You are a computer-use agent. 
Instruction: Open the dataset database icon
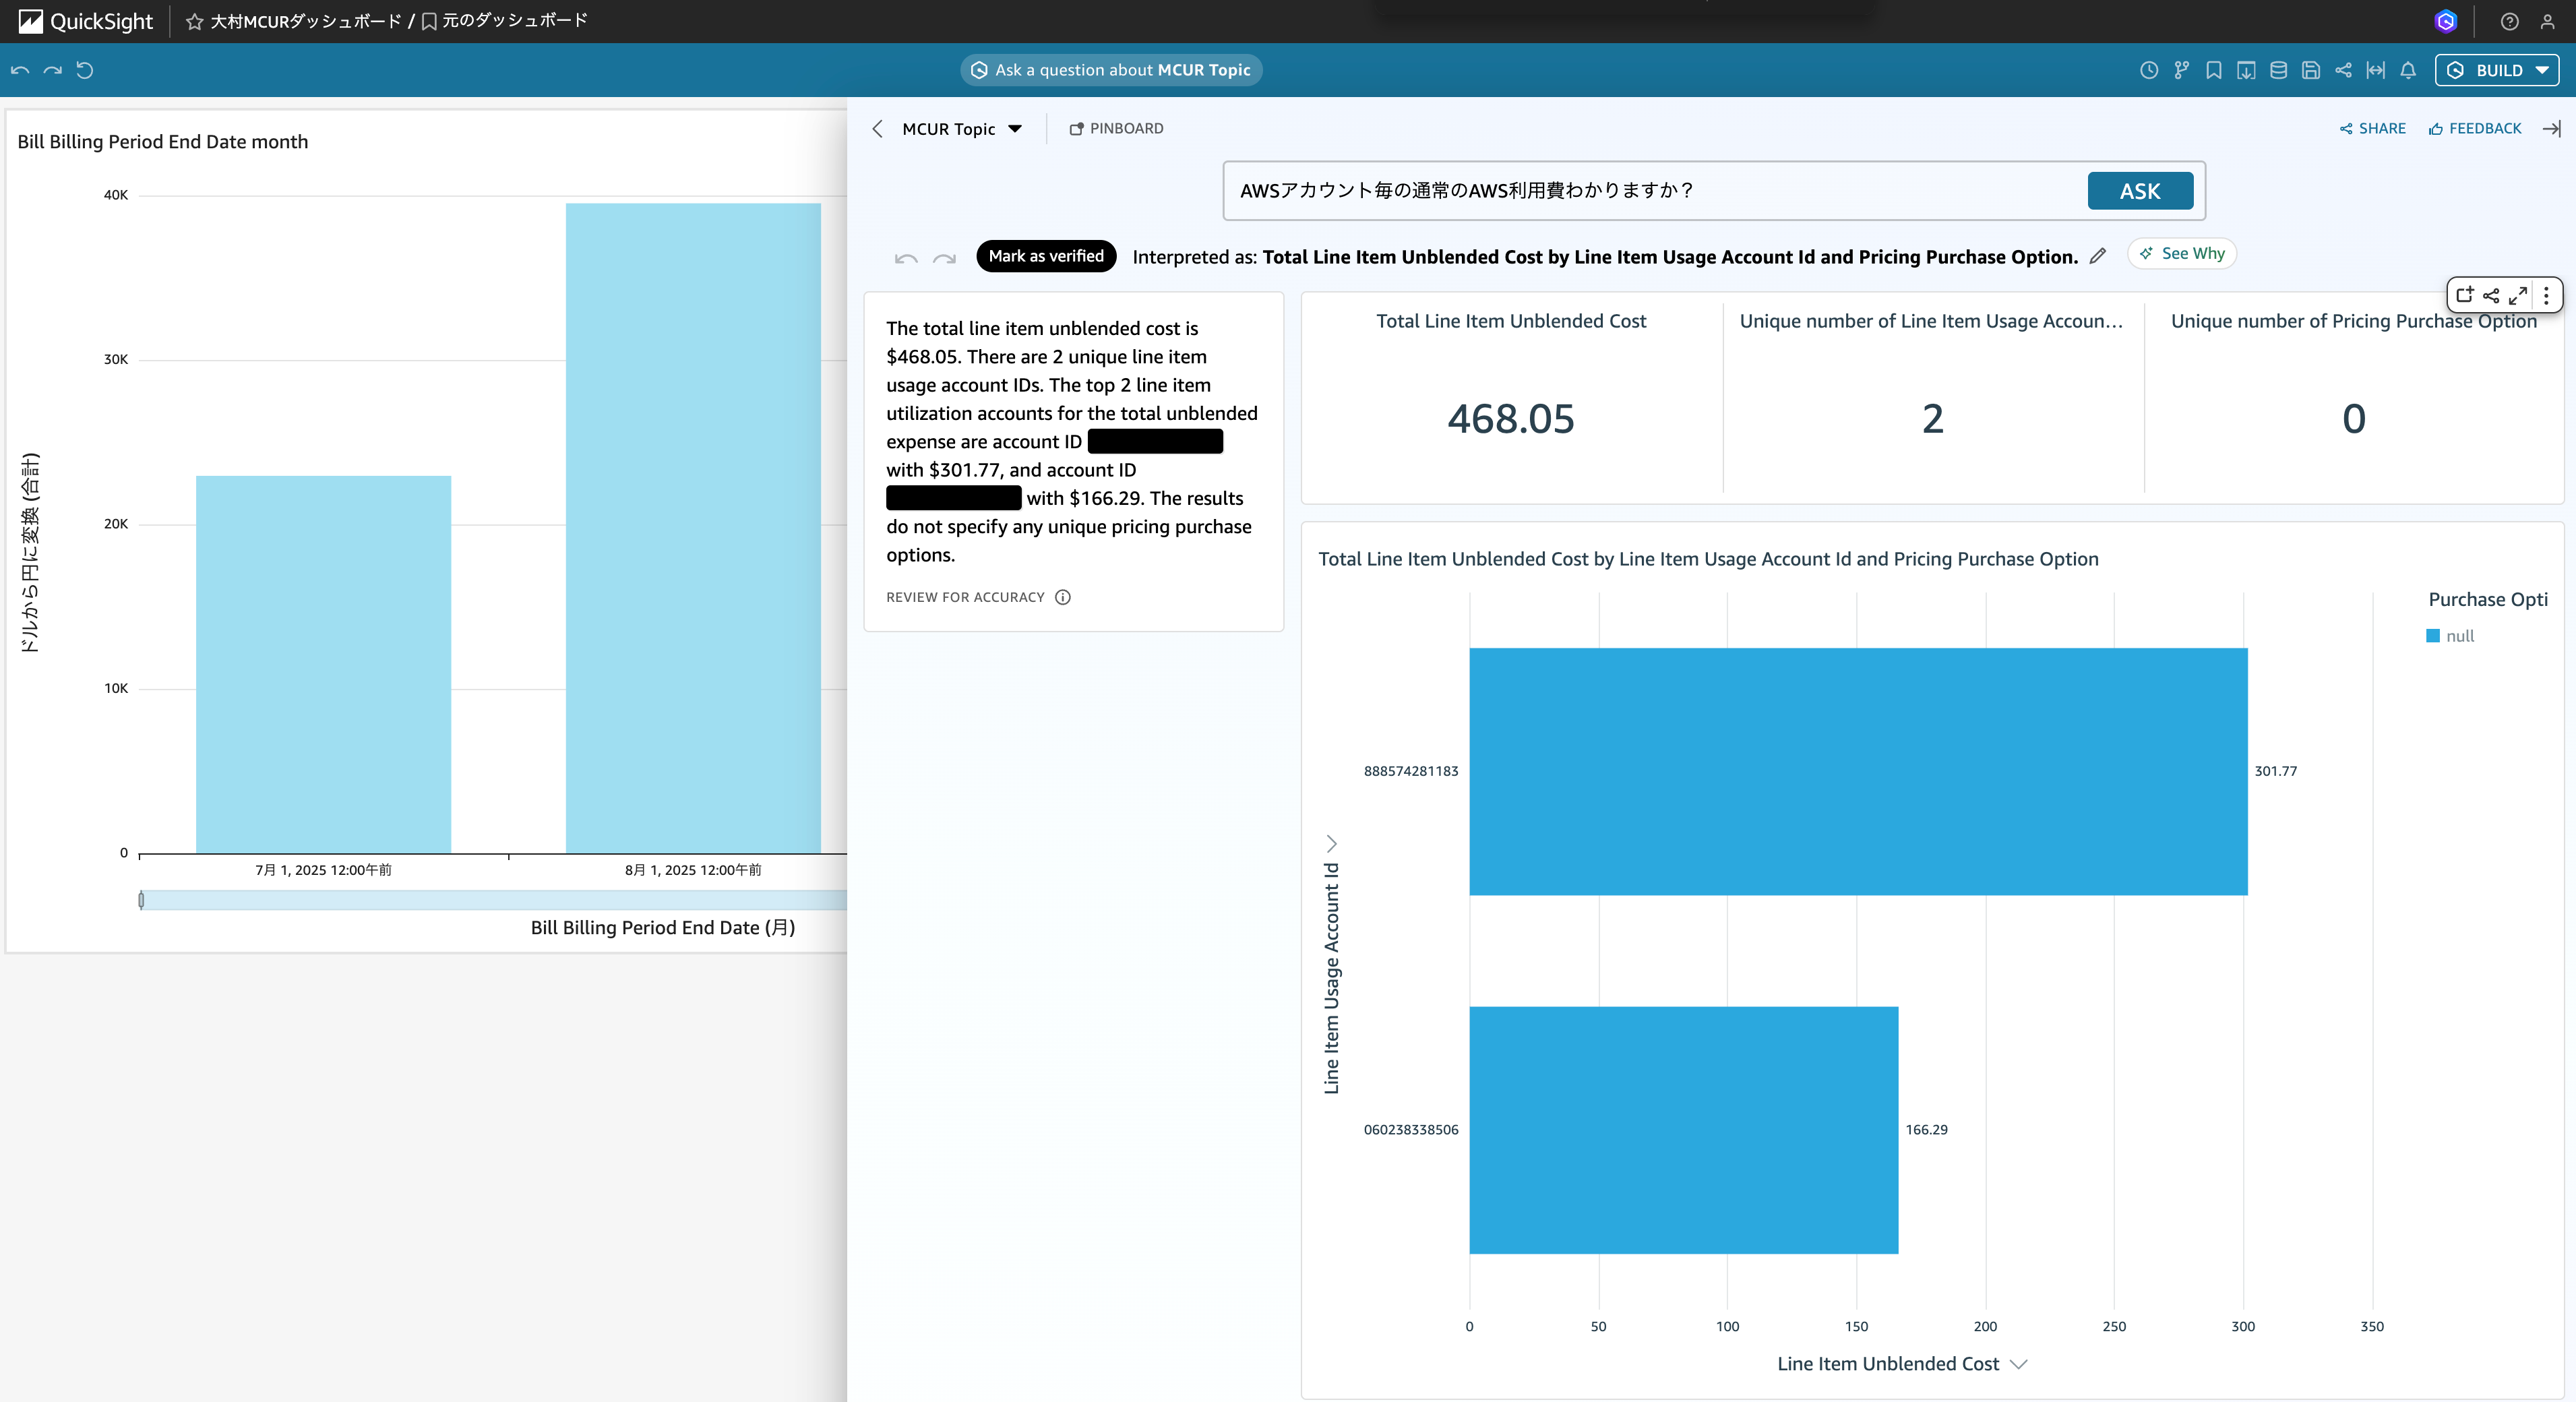(2278, 70)
